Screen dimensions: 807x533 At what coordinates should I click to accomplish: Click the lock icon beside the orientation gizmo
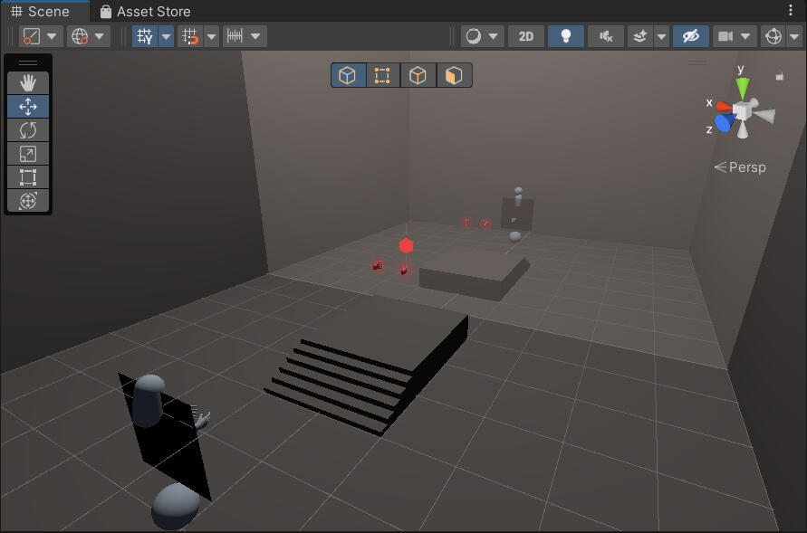coord(780,76)
